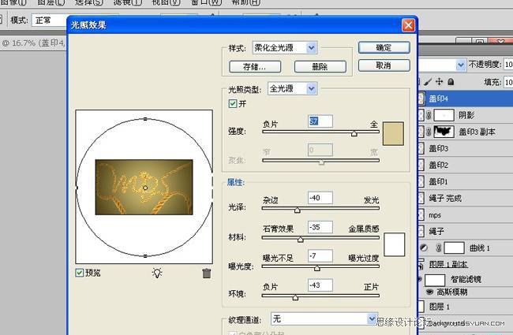Click the 曝光度 value field showing -7
Image resolution: width=513 pixels, height=335 pixels.
pos(320,255)
